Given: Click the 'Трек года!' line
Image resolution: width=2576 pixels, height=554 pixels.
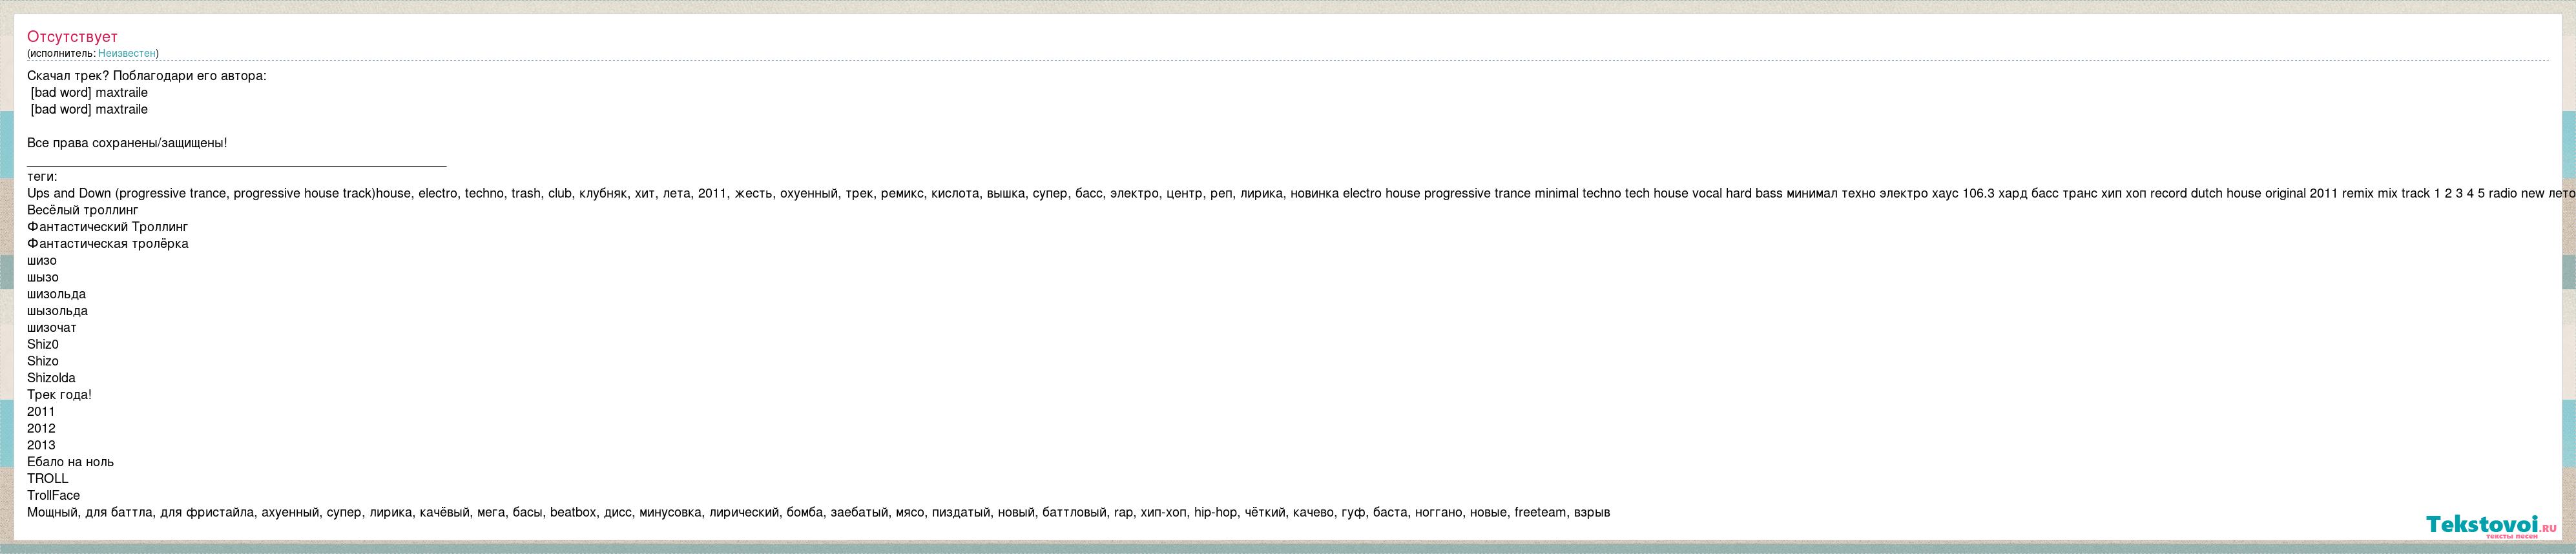Looking at the screenshot, I should coord(59,395).
